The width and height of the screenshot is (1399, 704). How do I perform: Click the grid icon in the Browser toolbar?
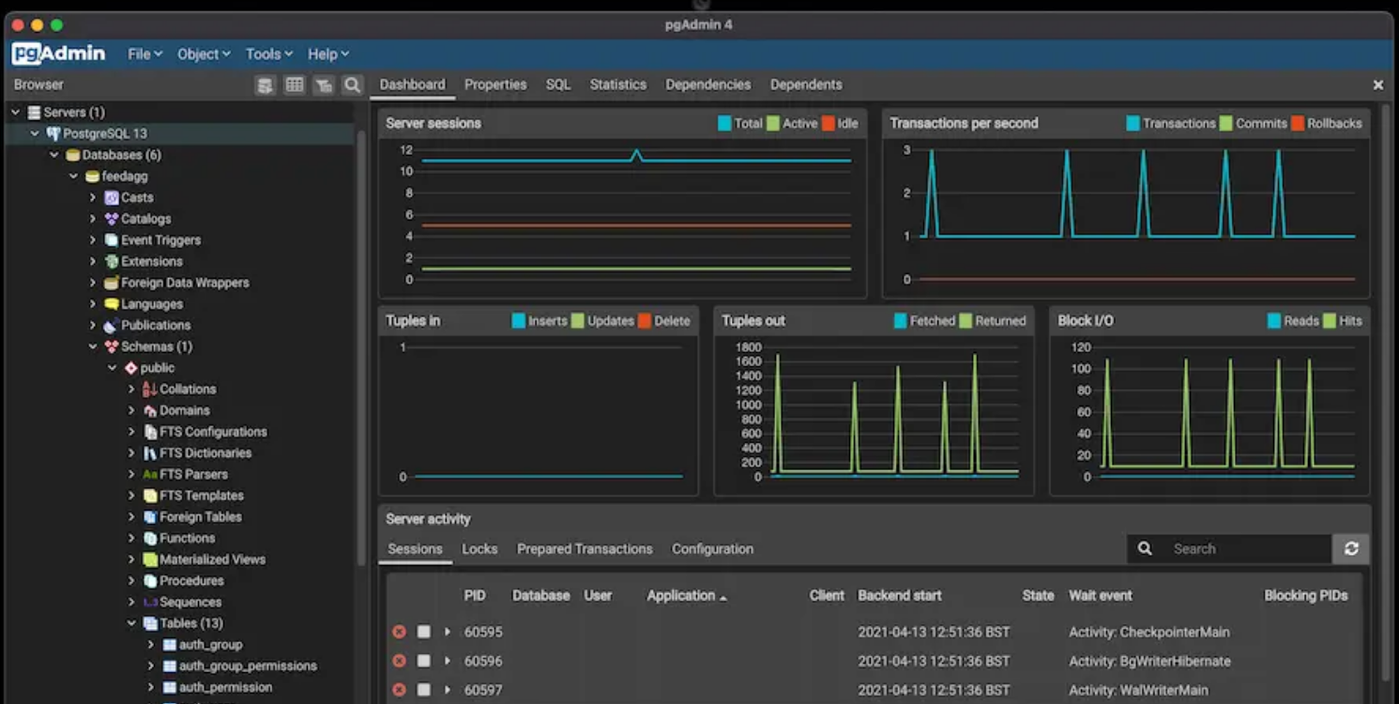point(294,84)
